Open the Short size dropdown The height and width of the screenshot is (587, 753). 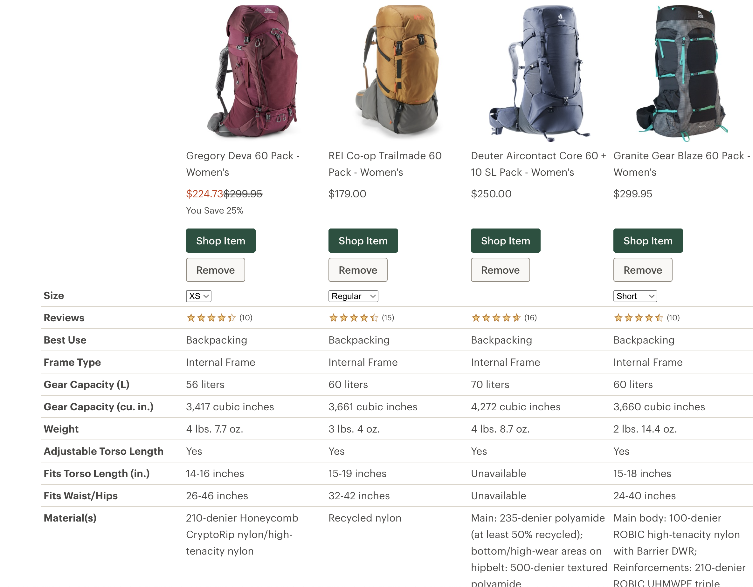coord(635,296)
